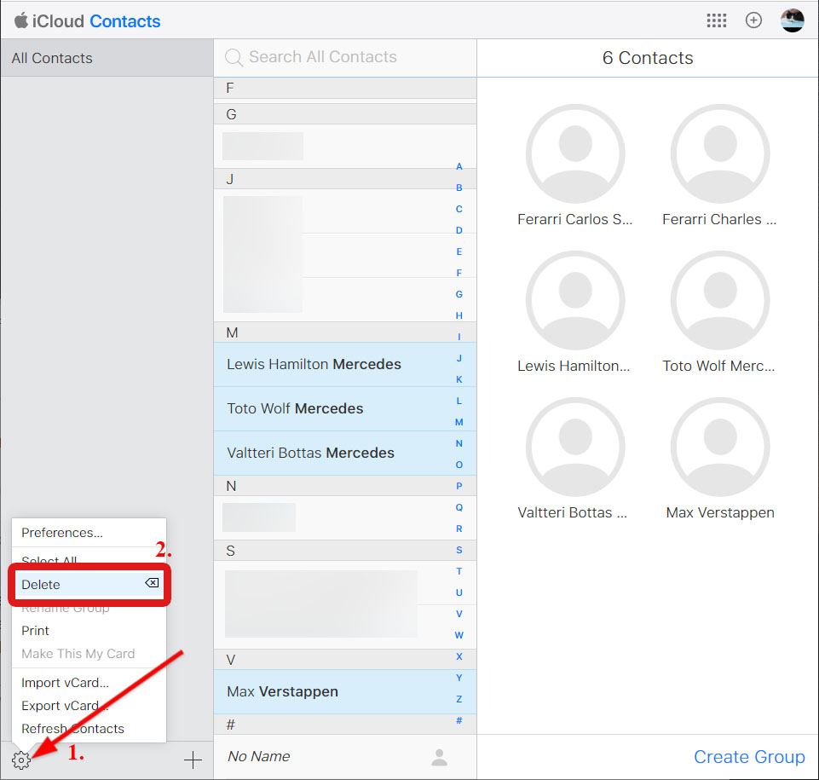Screen dimensions: 819x780
Task: Jump to letter D in index
Action: (459, 230)
